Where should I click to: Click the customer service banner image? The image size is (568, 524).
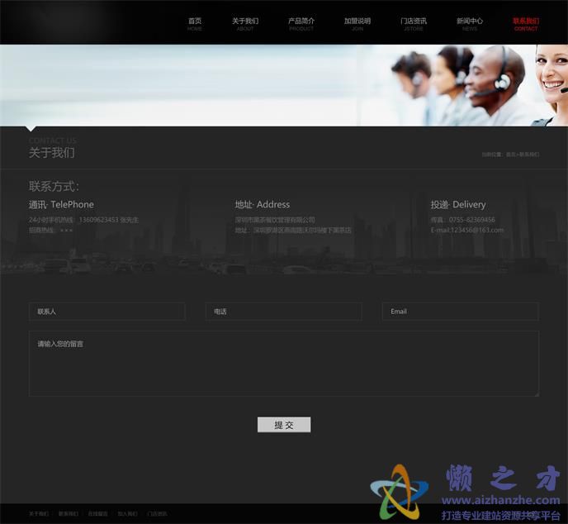[284, 85]
